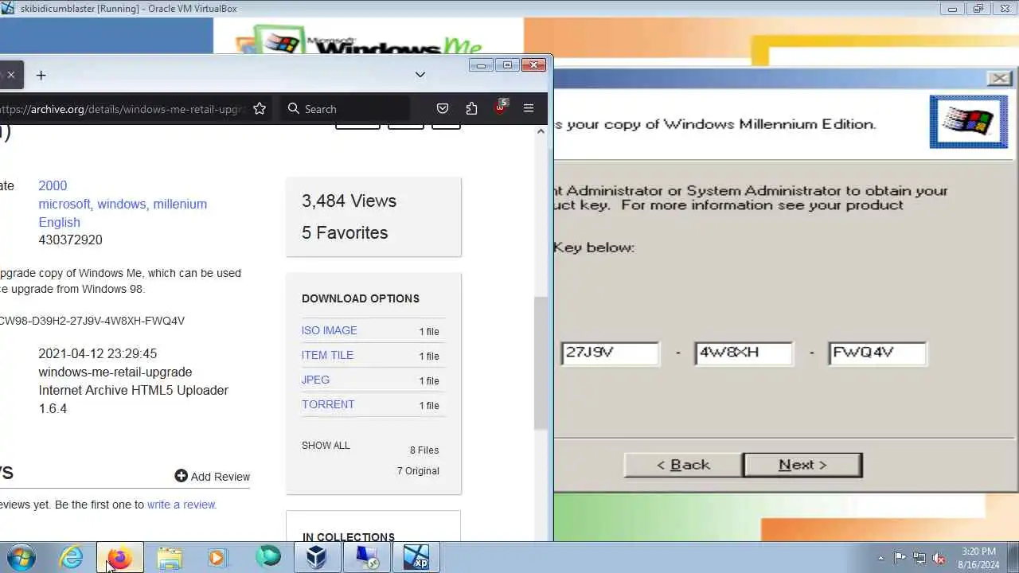This screenshot has height=573, width=1019.
Task: Expand SHOW ALL download files
Action: (326, 446)
